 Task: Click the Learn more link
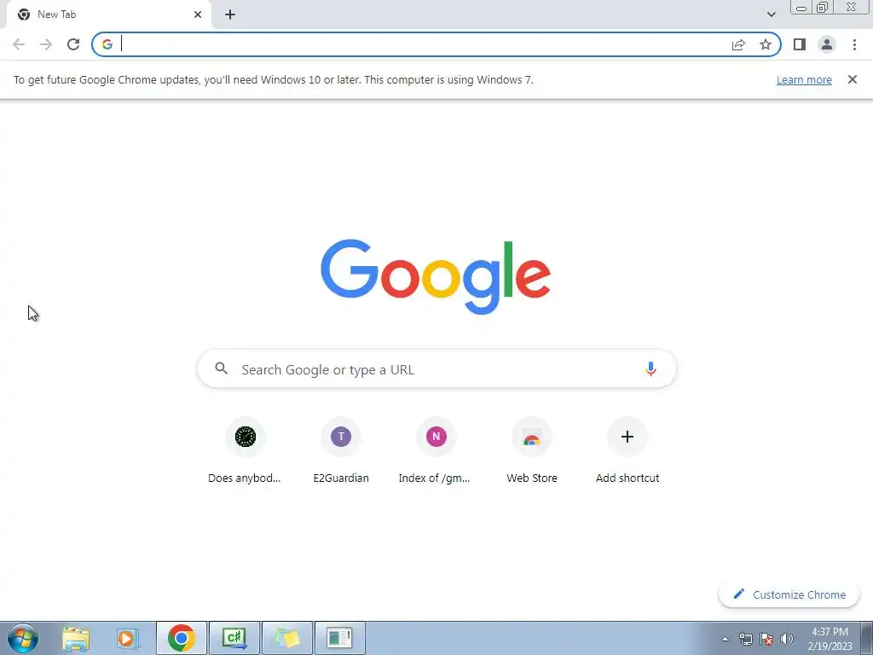(804, 79)
